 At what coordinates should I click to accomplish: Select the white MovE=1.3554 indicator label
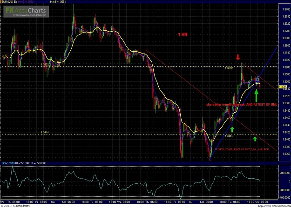[58, 2]
